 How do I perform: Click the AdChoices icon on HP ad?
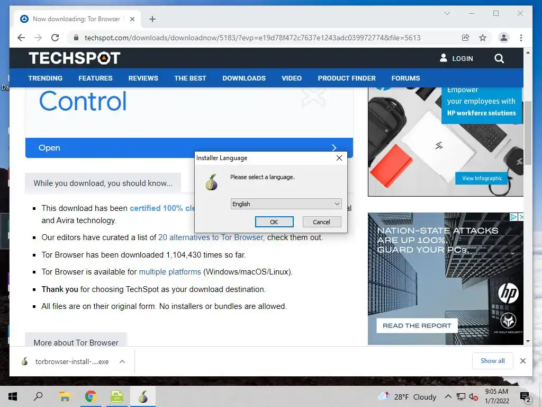(x=513, y=217)
